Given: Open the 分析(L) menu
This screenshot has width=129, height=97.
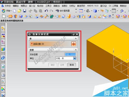Looking at the screenshot, I should pos(72,6).
